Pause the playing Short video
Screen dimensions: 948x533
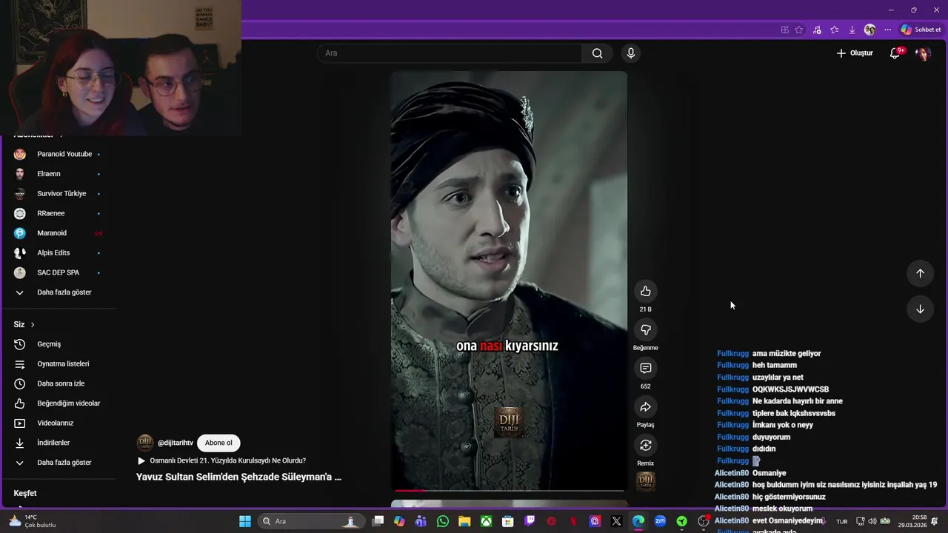click(509, 281)
